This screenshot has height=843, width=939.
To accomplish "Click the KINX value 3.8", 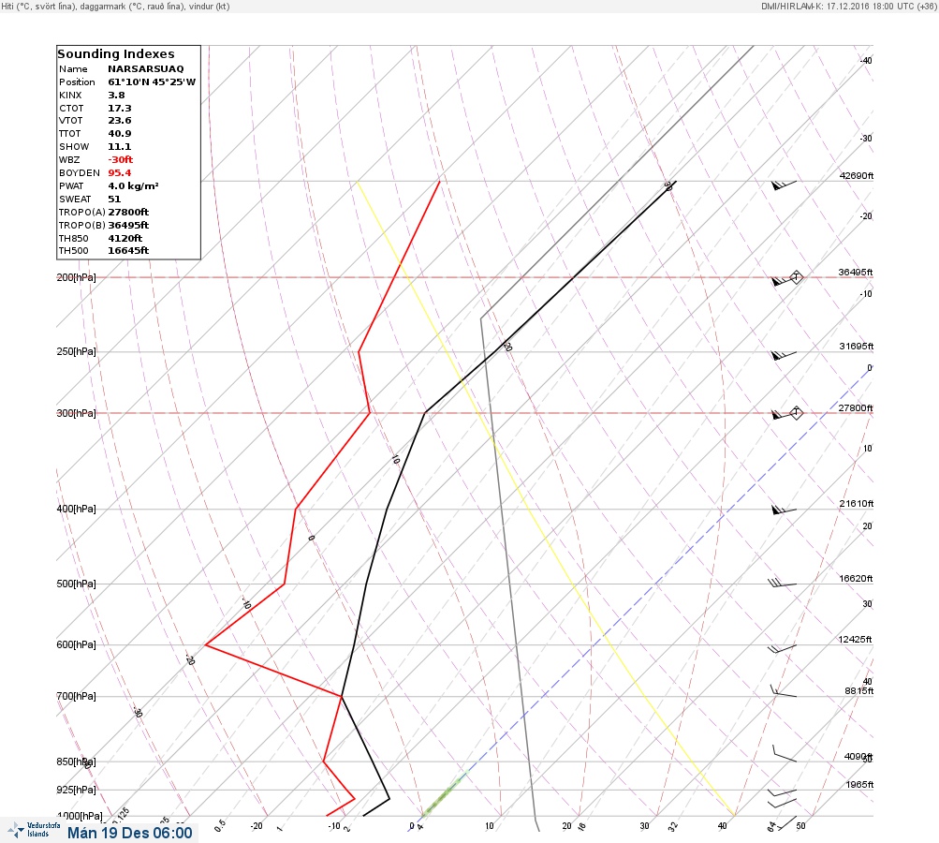I will point(116,96).
